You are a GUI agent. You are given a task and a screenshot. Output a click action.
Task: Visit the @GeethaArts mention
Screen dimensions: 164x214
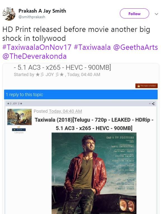coord(136,47)
